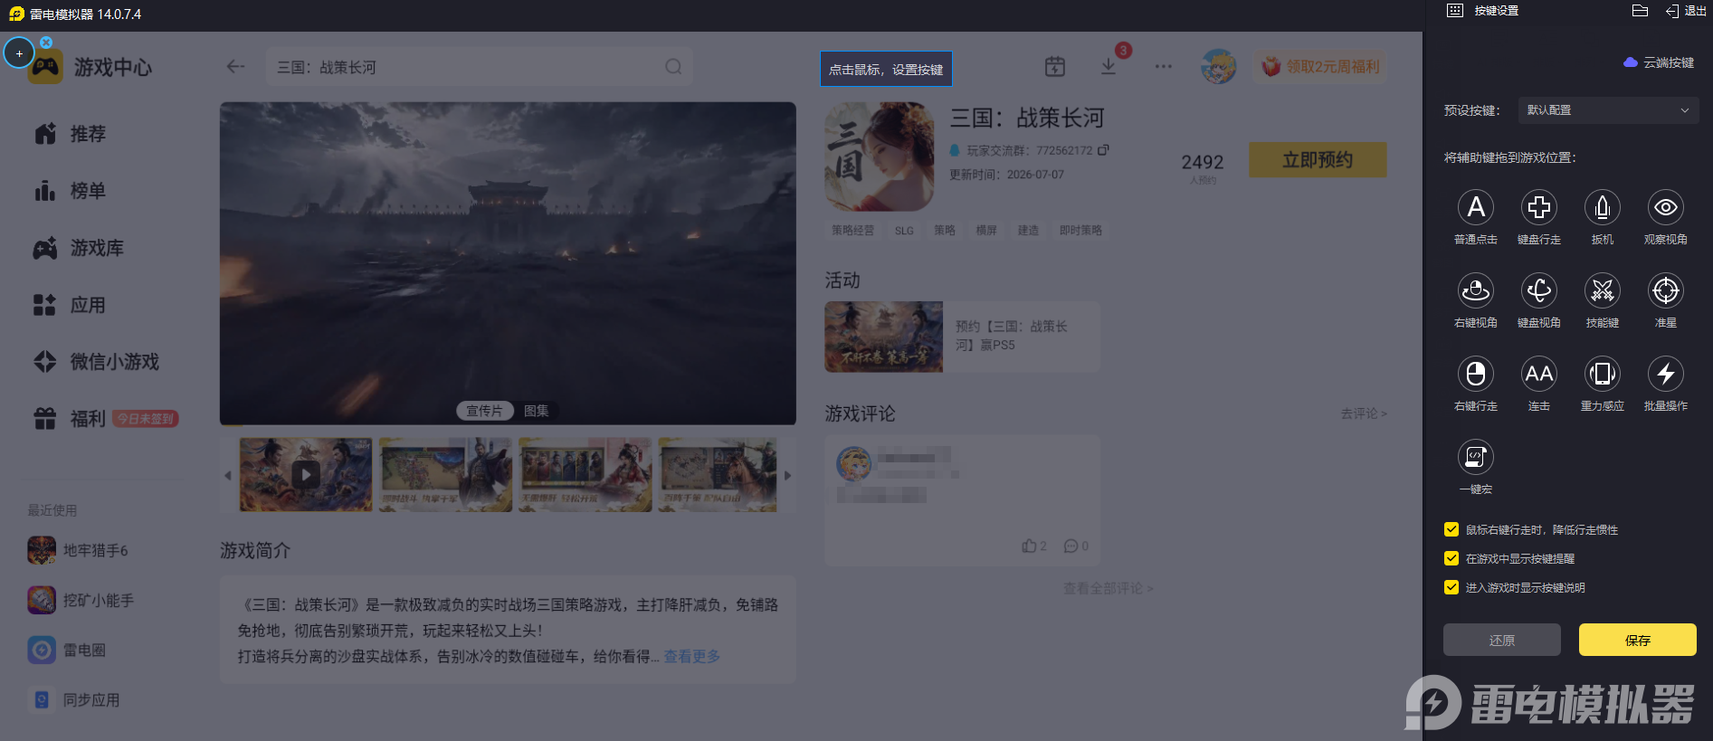The height and width of the screenshot is (741, 1713).
Task: Follow 查看更多 link in game intro
Action: (692, 656)
